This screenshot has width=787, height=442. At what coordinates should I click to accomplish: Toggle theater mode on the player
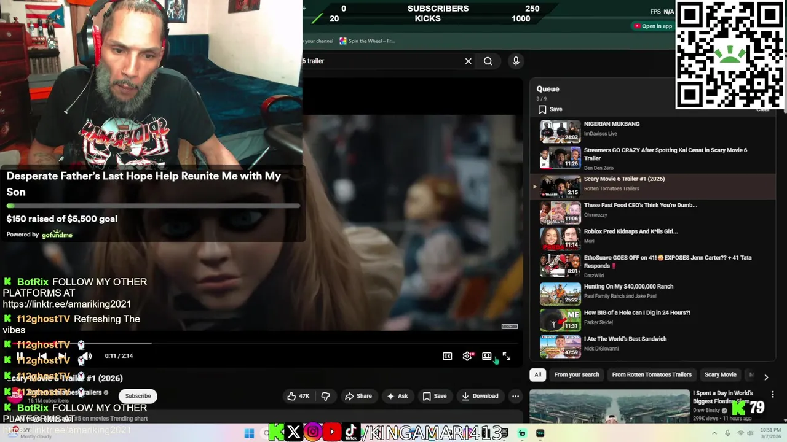[487, 356]
